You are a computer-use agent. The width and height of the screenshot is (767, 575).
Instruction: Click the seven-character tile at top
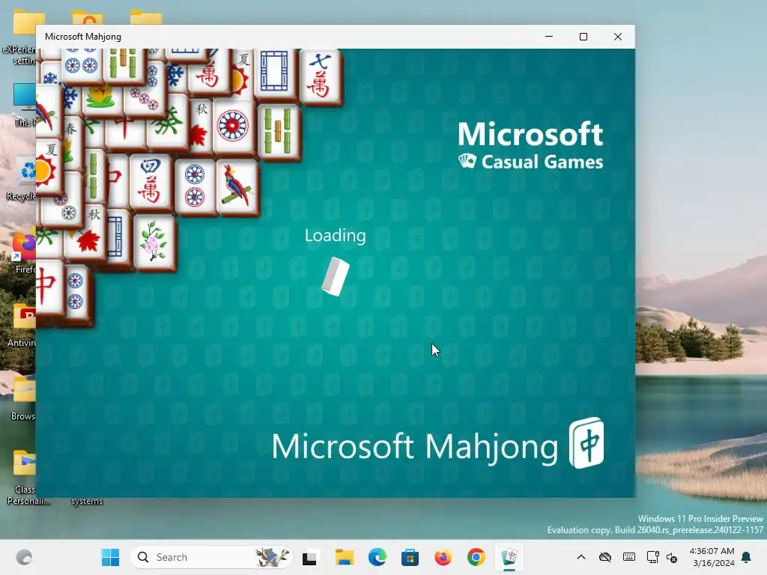tap(321, 77)
